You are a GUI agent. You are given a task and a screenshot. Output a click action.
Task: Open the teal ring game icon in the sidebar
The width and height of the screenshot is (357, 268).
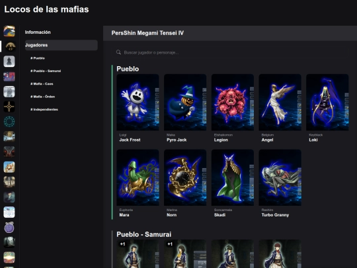(x=9, y=122)
